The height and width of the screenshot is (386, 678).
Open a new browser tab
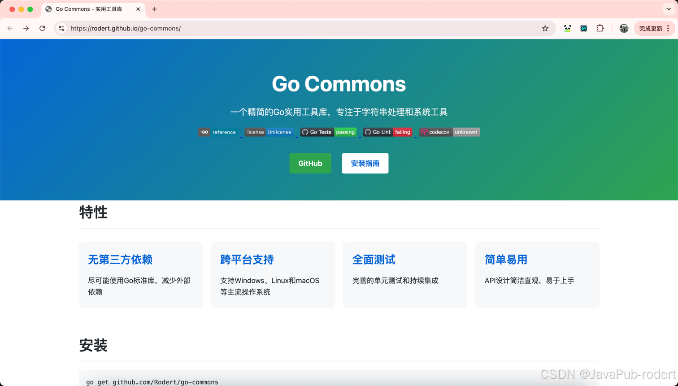[154, 9]
